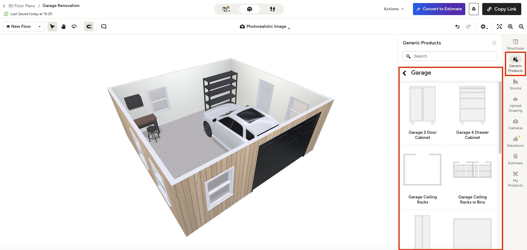
Task: Click the Garage category heading
Action: (421, 73)
